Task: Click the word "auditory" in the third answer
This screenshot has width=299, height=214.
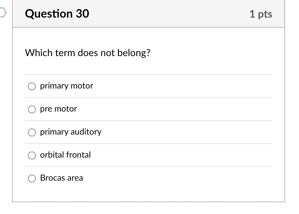Action: click(86, 132)
